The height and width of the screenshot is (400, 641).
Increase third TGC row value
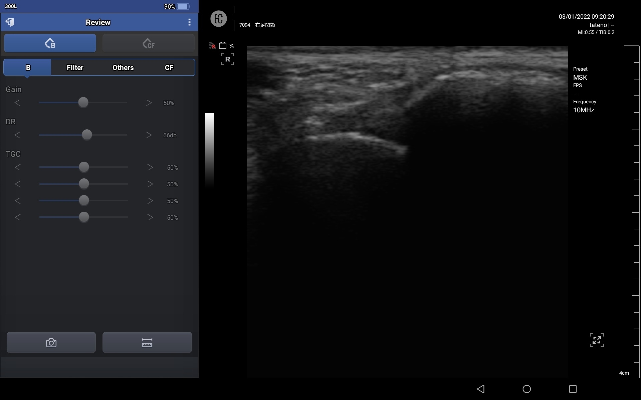coord(150,201)
